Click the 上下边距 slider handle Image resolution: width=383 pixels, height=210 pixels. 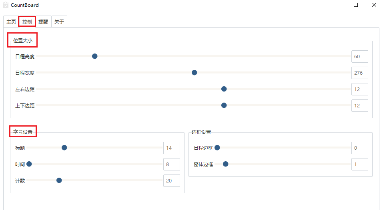224,105
